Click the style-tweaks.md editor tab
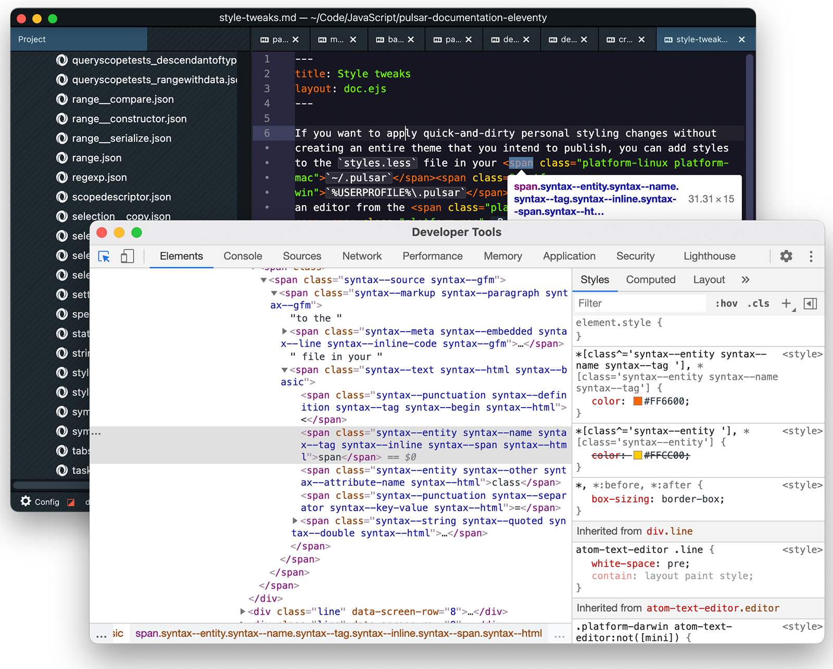Screen dimensions: 833x669 (700, 39)
